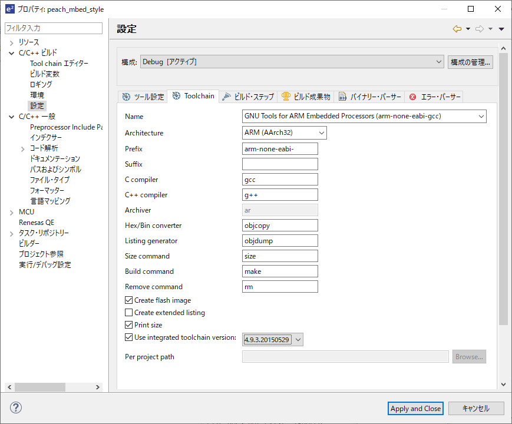The height and width of the screenshot is (424, 512).
Task: Select Renesas QE tree item
Action: tap(37, 222)
